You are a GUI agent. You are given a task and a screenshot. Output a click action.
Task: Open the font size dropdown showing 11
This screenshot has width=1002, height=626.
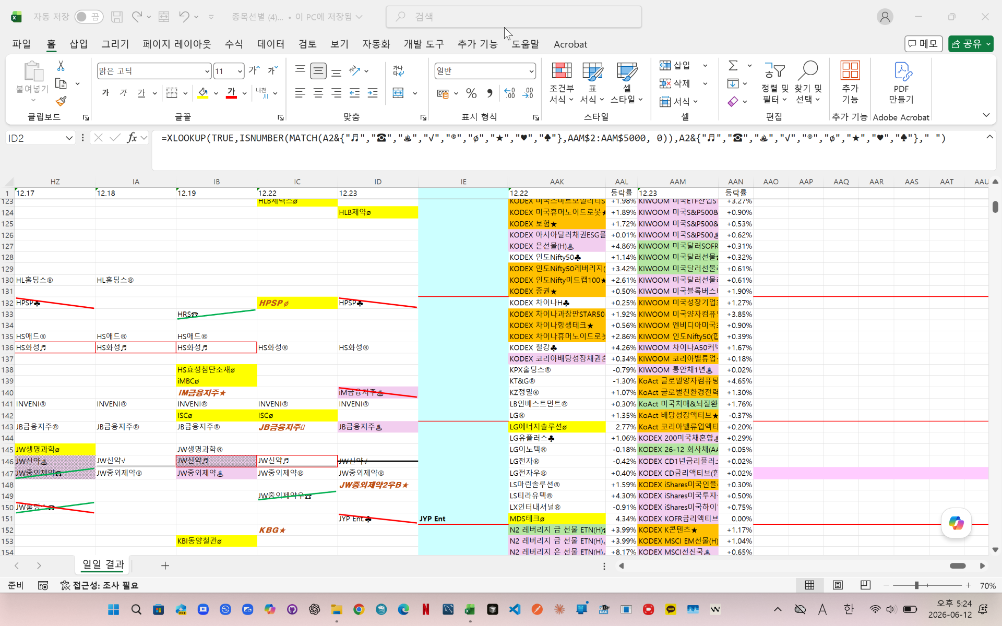coord(240,71)
